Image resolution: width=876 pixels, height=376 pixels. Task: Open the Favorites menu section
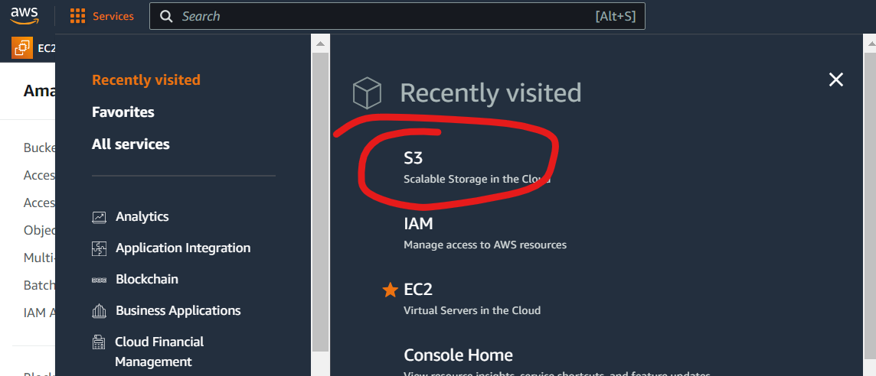pos(123,112)
